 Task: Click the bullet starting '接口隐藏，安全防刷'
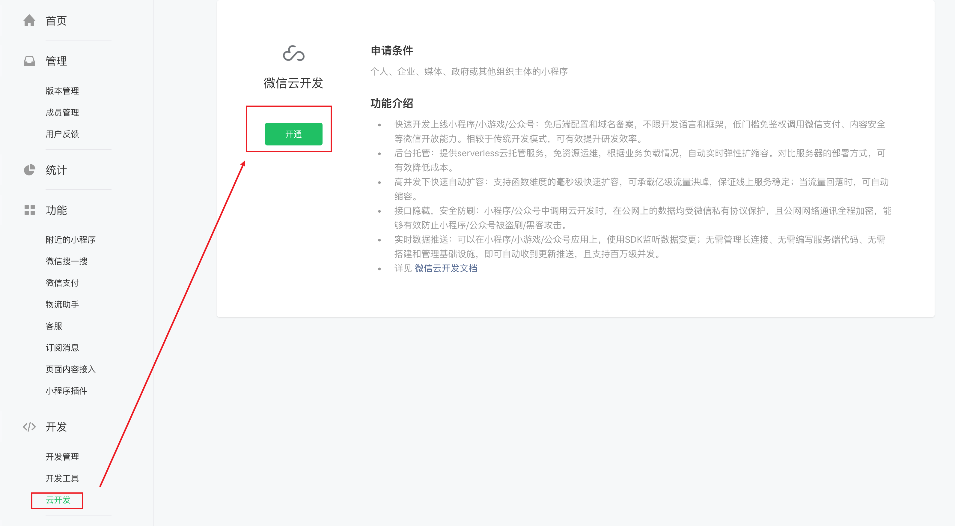643,218
